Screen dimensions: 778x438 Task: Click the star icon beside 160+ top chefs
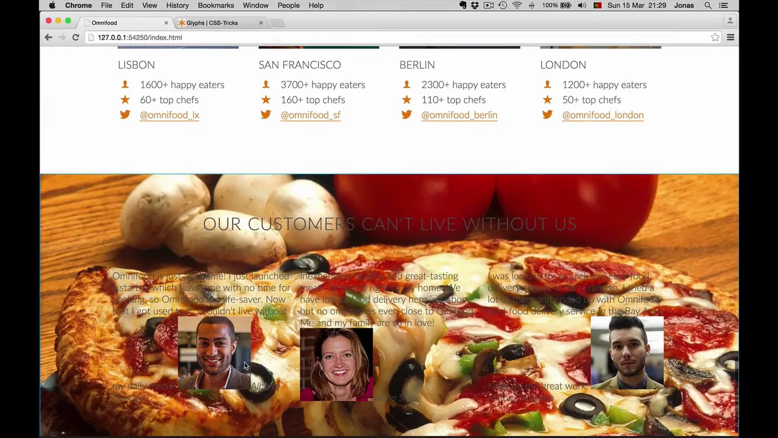tap(266, 99)
